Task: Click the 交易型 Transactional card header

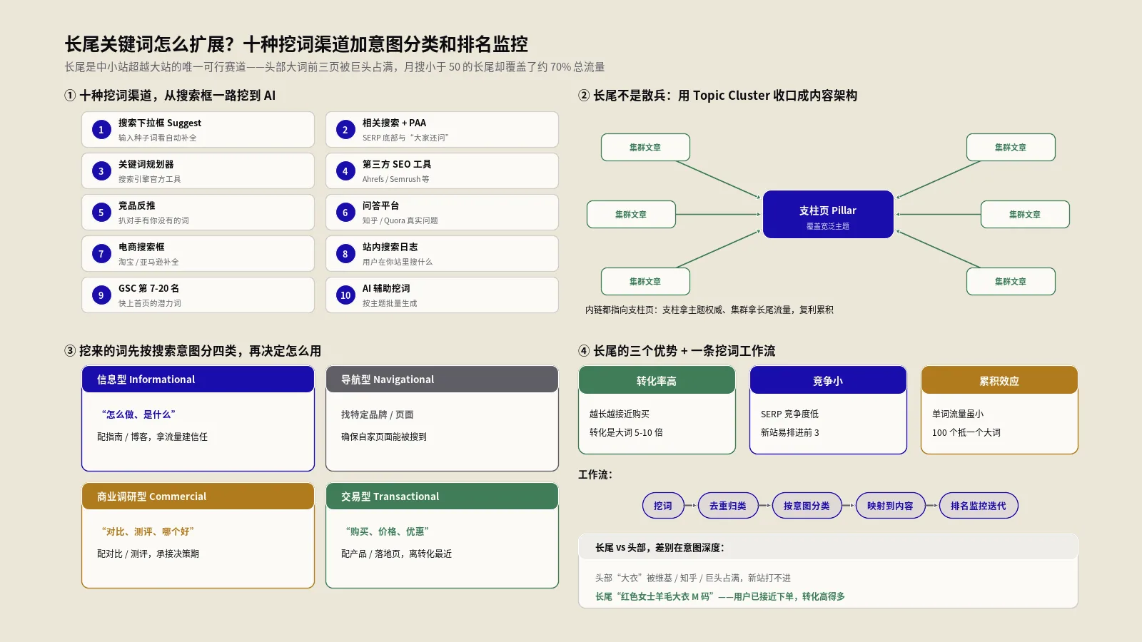Action: [442, 496]
